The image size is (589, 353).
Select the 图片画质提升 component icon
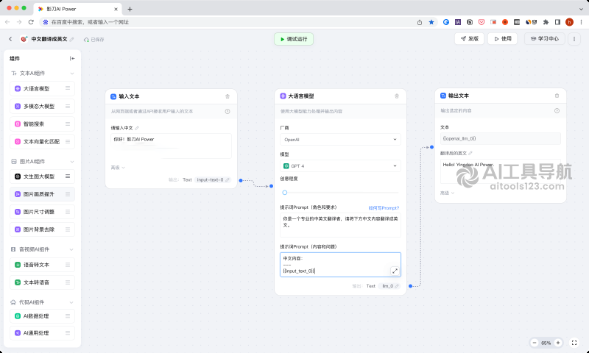(17, 194)
